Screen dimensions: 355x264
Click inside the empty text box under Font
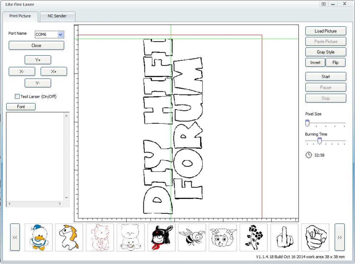click(35, 157)
